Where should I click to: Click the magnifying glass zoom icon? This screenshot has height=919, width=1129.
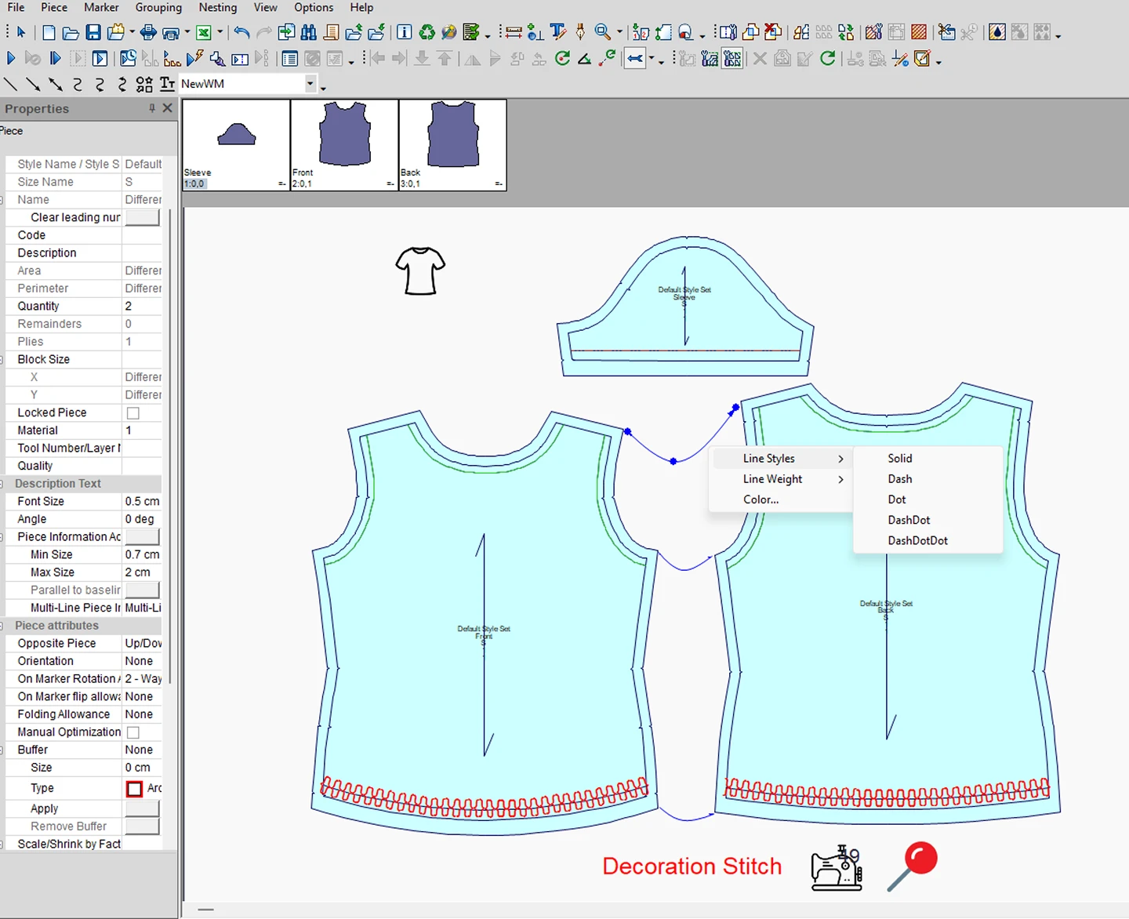coord(602,32)
